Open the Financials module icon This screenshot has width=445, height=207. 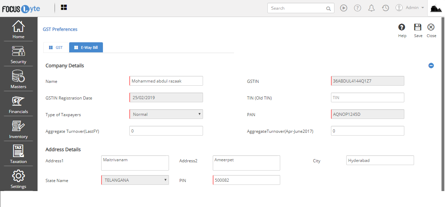pos(18,104)
